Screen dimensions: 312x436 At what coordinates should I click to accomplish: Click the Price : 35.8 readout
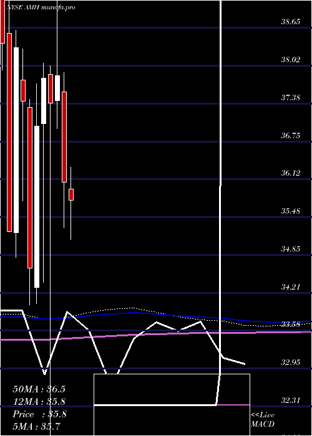tap(39, 414)
